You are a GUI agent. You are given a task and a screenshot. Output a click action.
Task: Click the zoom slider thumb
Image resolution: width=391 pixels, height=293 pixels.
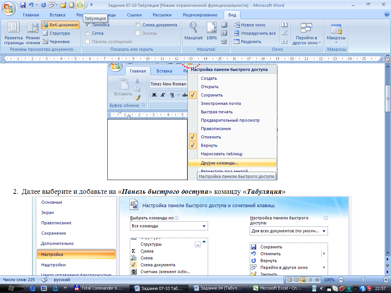(364, 280)
